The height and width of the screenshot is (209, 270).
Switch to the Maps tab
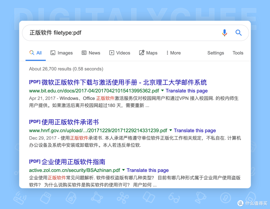(148, 53)
